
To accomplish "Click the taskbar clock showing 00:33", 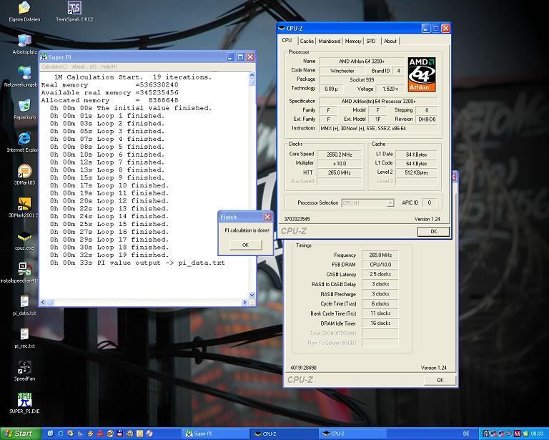I will point(537,434).
